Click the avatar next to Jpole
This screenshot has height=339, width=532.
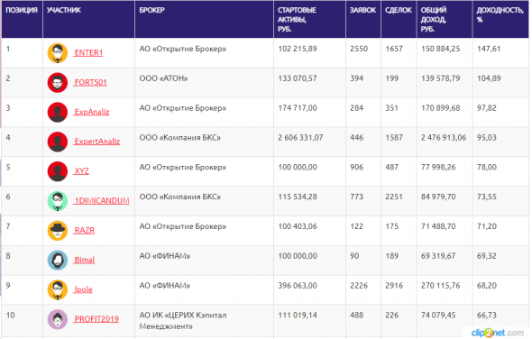coord(58,289)
